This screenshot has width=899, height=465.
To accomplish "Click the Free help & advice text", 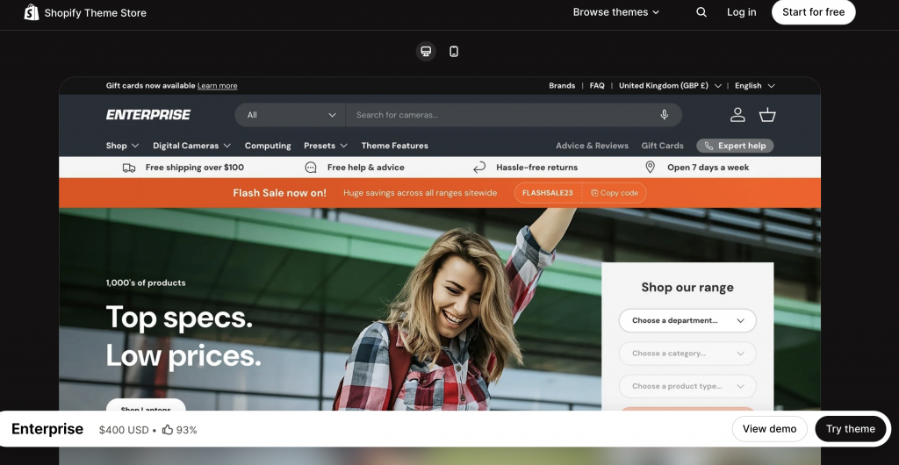I will (x=366, y=168).
